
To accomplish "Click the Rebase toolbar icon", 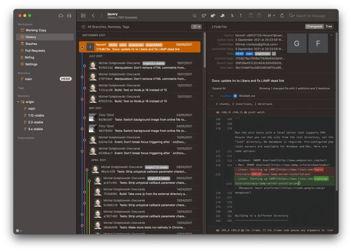I will (x=241, y=15).
